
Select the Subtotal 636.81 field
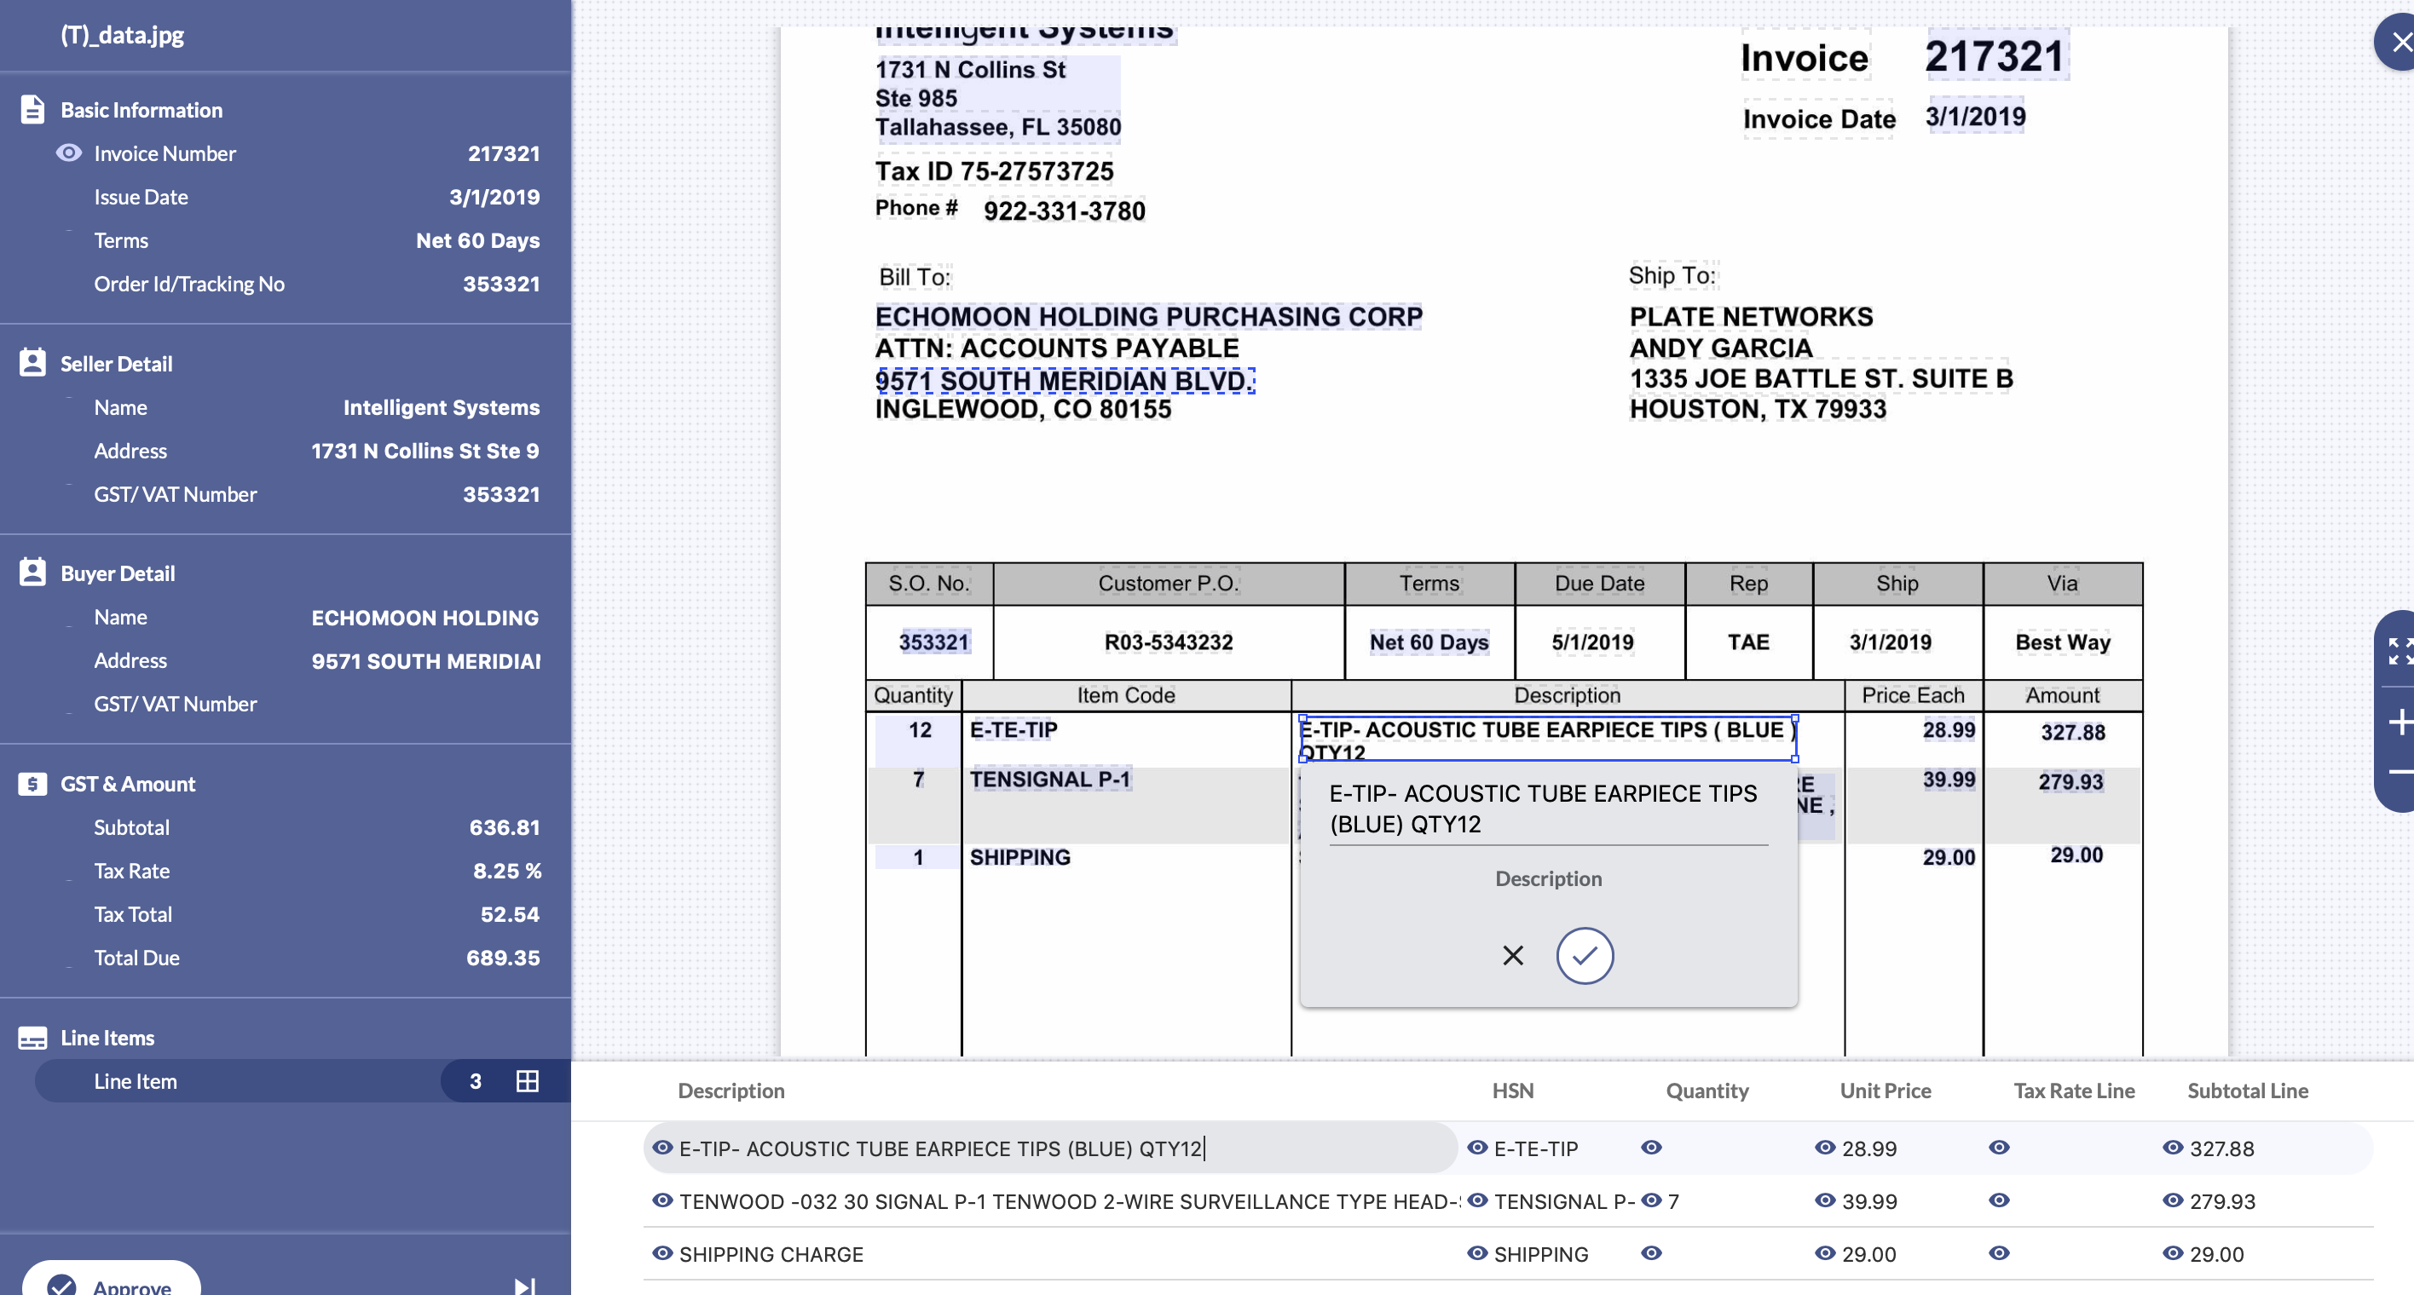click(x=317, y=828)
